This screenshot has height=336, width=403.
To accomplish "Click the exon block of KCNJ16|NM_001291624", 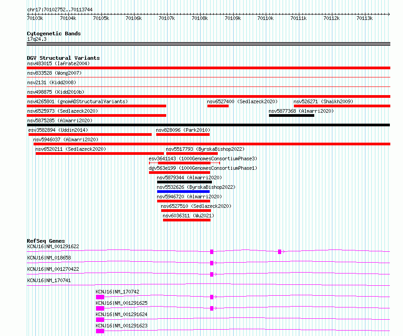I will pyautogui.click(x=100, y=320).
